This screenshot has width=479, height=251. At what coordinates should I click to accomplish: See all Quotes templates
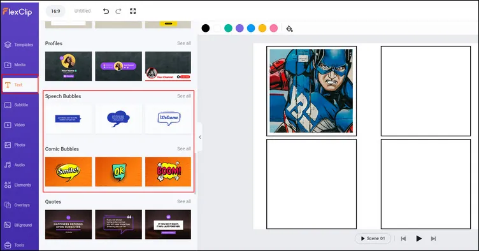[184, 201]
